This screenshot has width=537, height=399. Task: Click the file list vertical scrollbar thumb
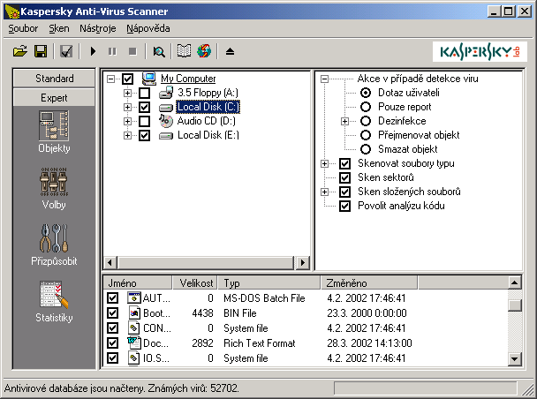[x=514, y=305]
